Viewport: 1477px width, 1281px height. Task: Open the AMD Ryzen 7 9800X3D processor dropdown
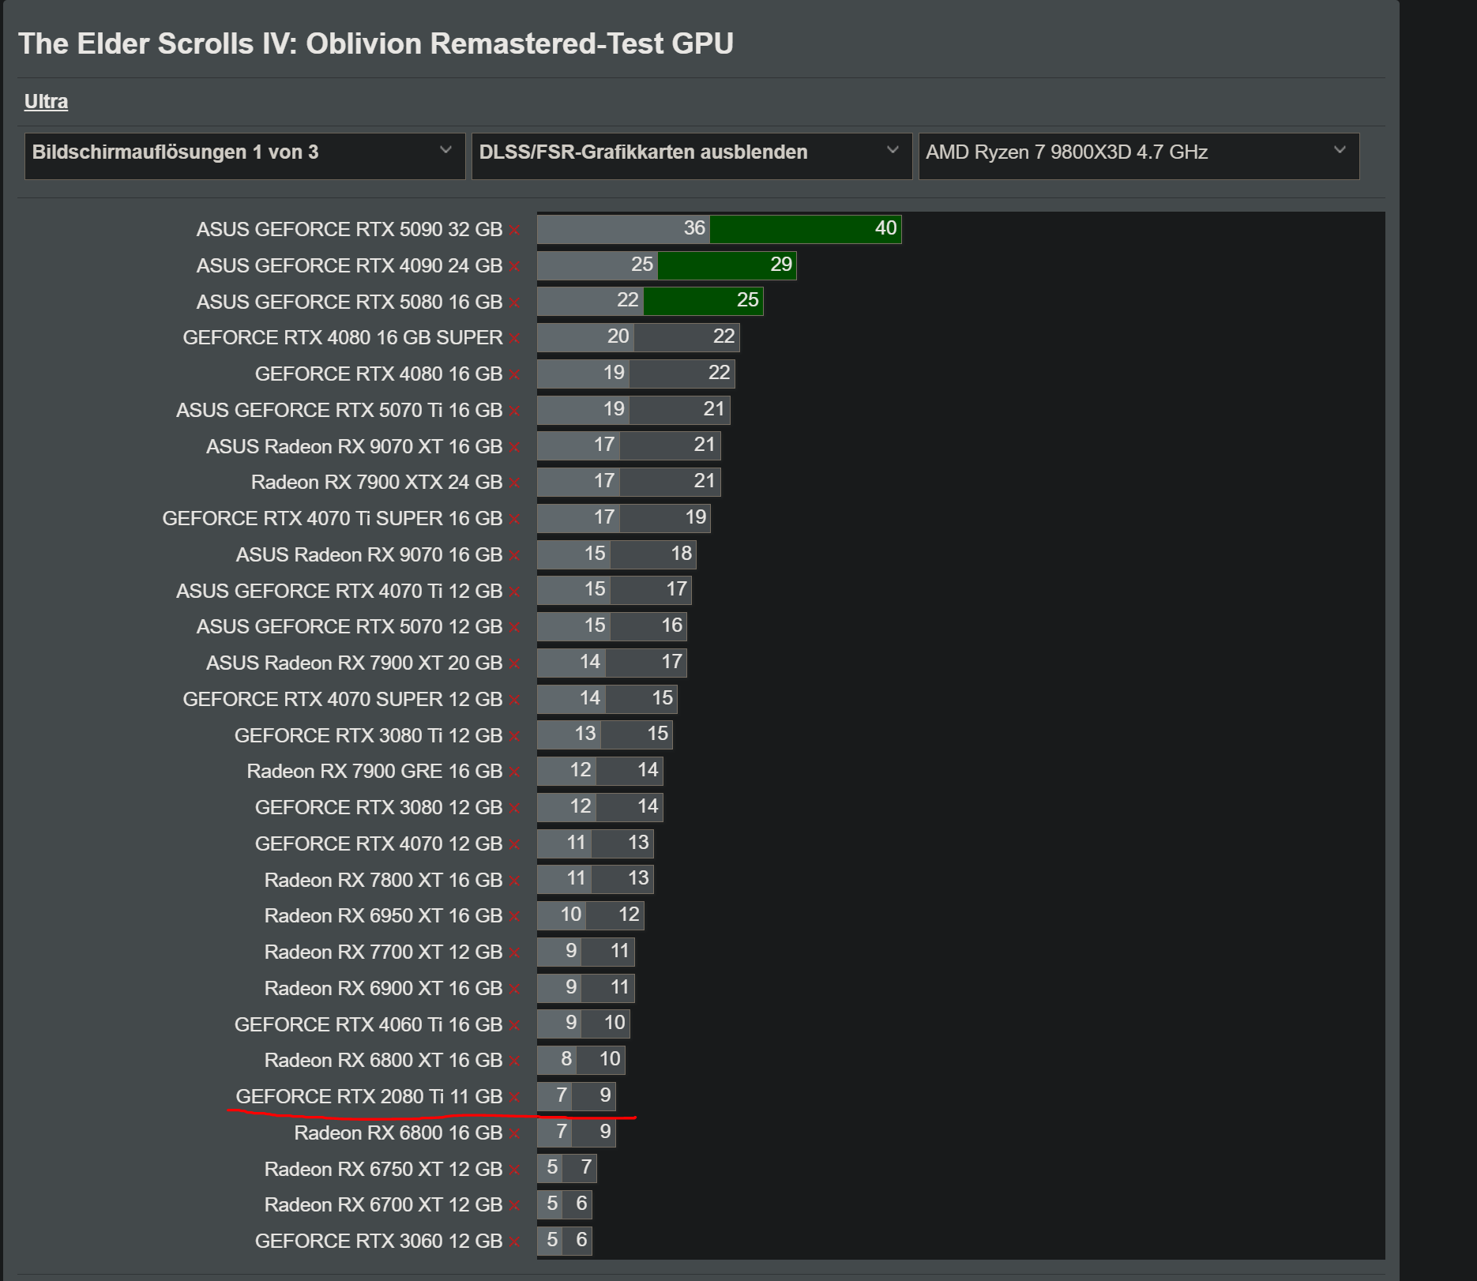pyautogui.click(x=1138, y=156)
